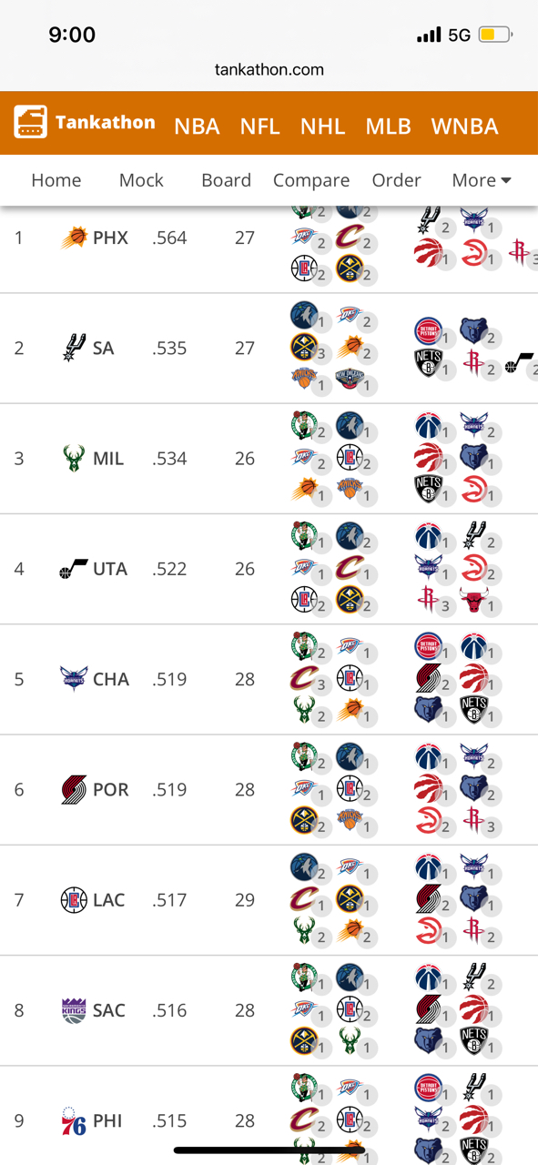
Task: Switch to the WNBA section
Action: [x=464, y=126]
